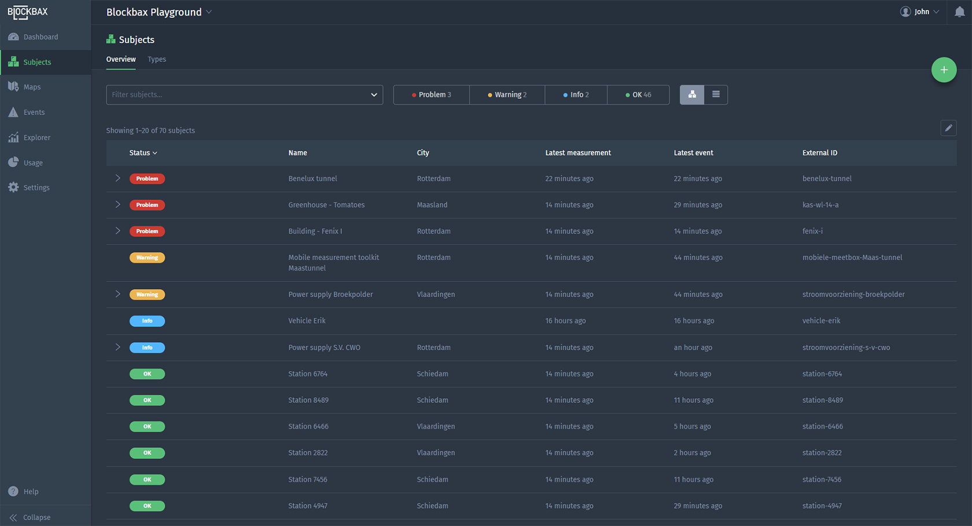This screenshot has height=526, width=972.
Task: Sort by the Status column header
Action: click(143, 153)
